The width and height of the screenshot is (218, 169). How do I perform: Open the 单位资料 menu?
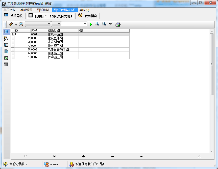[x=10, y=10]
